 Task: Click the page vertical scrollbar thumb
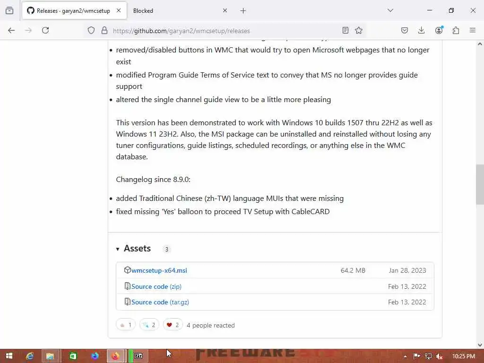coord(480,185)
